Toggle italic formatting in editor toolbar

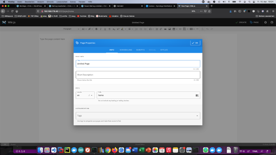tap(101, 29)
